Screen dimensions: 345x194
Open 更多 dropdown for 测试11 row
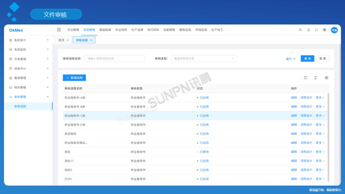pyautogui.click(x=320, y=161)
